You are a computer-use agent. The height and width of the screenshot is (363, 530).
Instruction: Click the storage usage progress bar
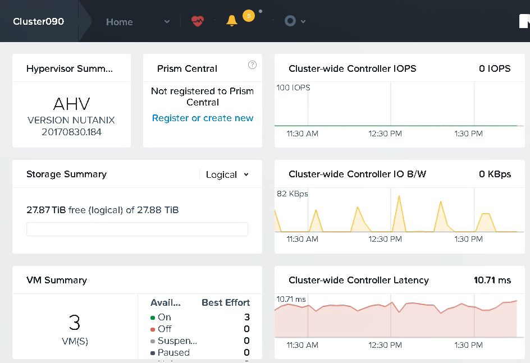137,229
